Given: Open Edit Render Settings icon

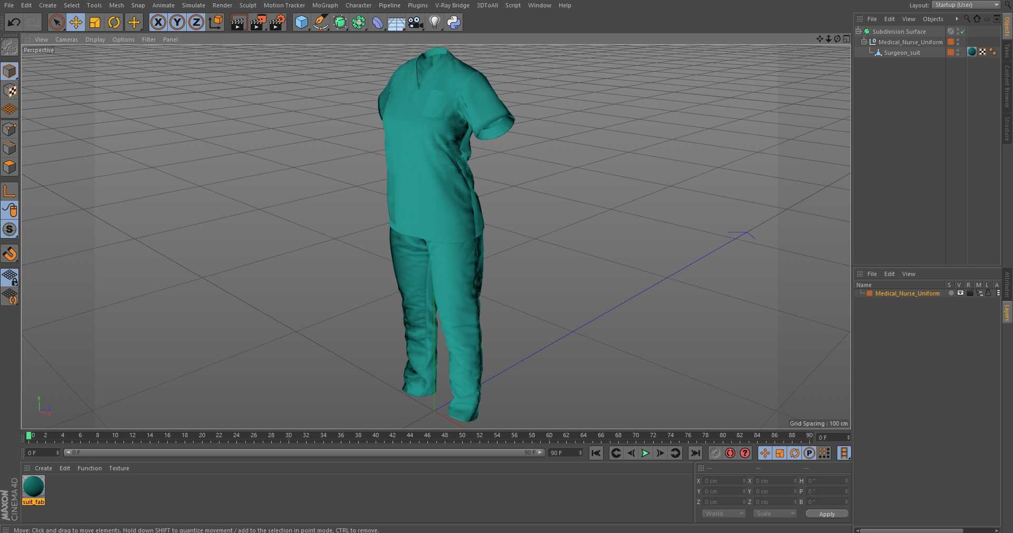Looking at the screenshot, I should [x=278, y=22].
